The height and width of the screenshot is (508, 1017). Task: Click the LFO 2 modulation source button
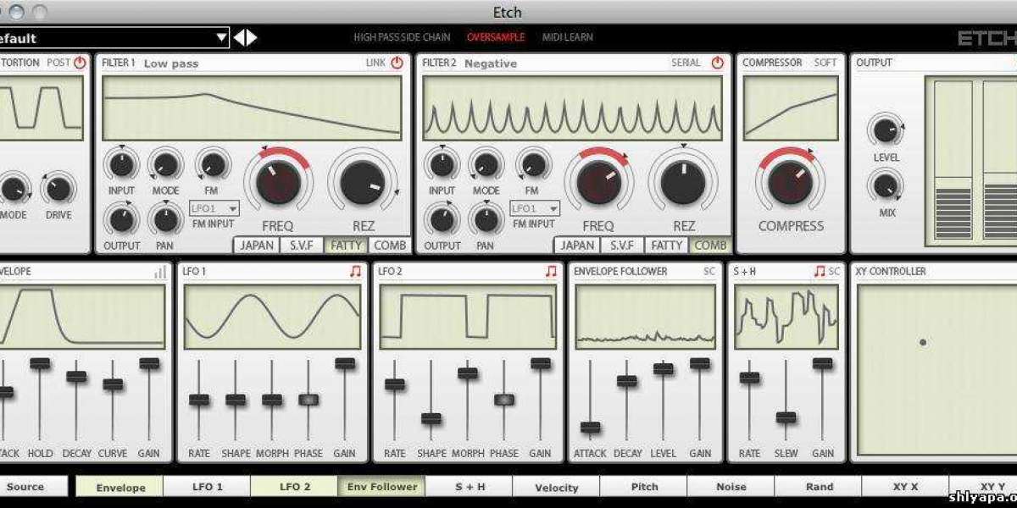295,487
